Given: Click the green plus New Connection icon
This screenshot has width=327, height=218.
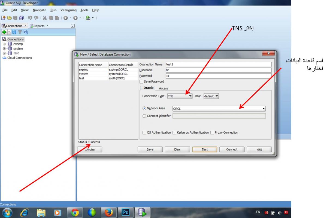Looking at the screenshot, I should pos(4,32).
